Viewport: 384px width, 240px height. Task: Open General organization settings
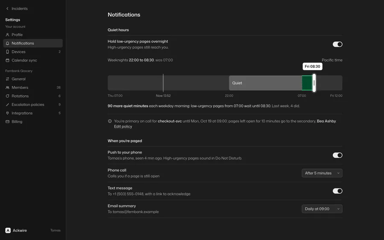tap(33, 79)
